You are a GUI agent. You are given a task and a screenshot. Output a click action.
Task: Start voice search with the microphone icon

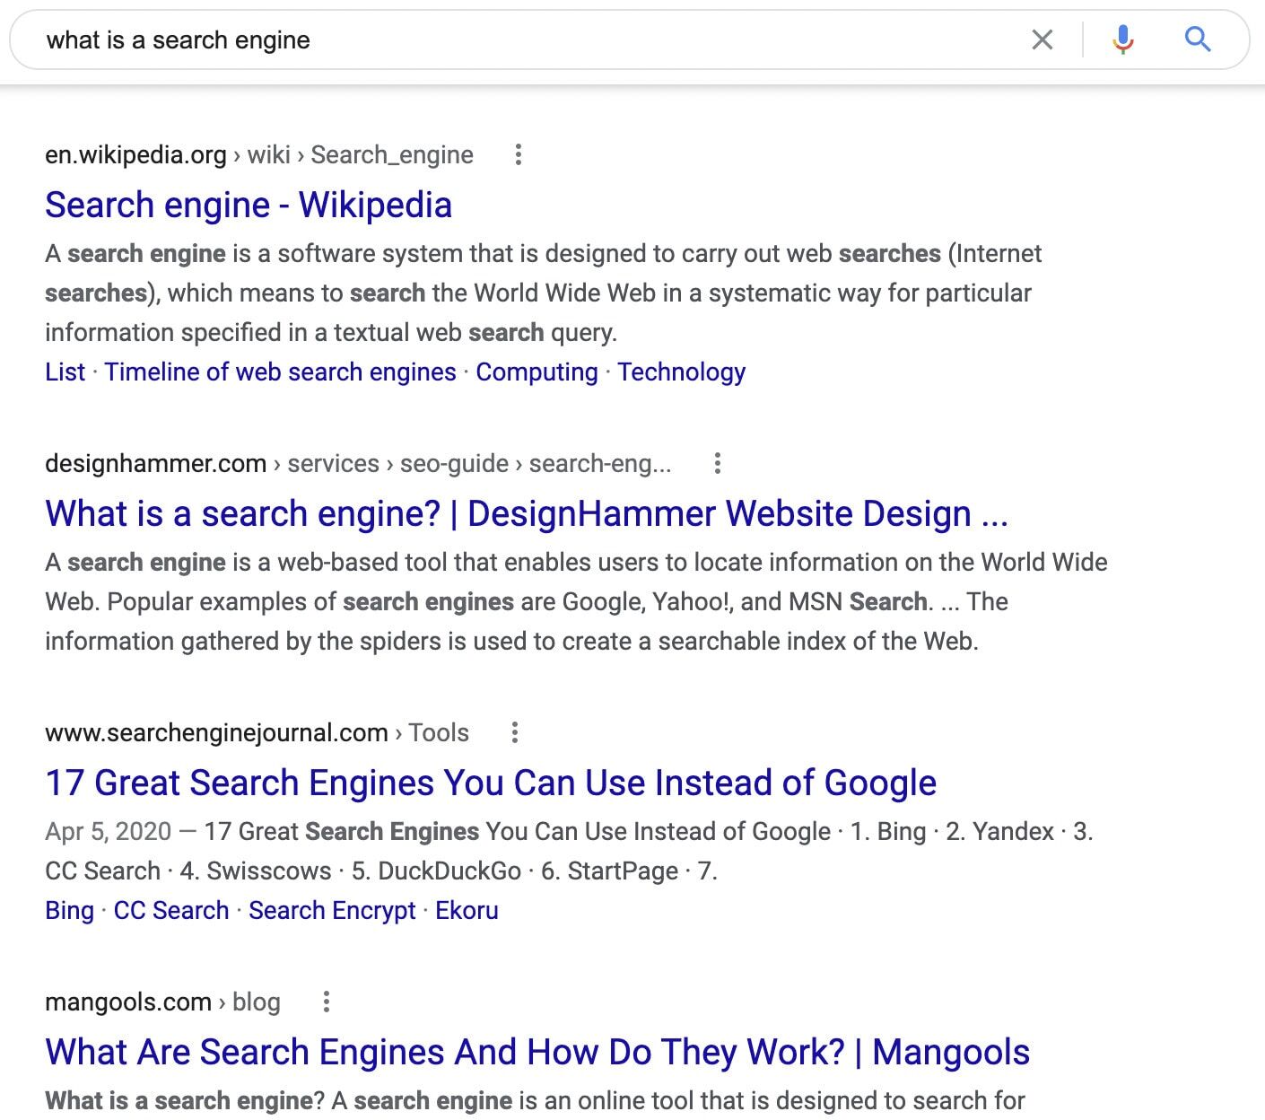1122,39
